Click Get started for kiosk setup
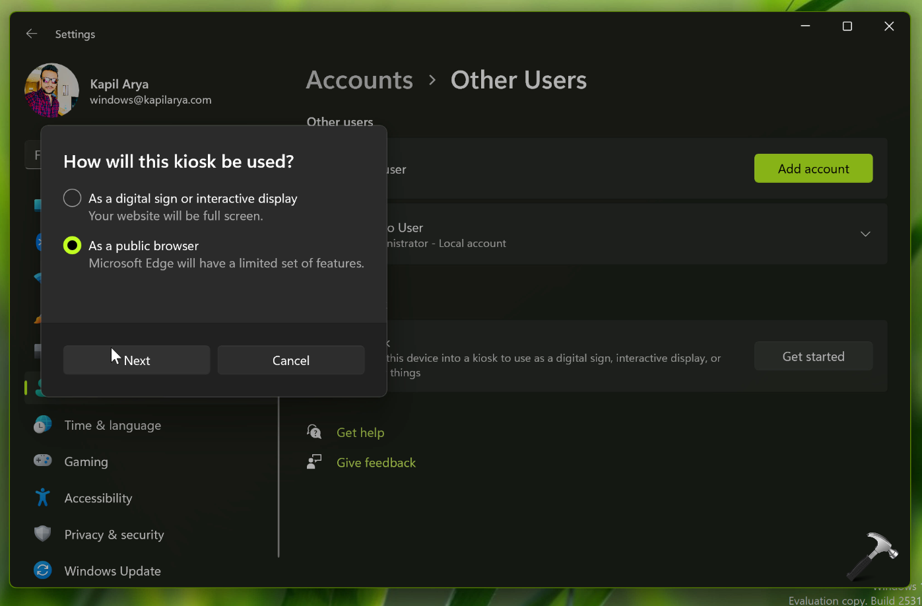The height and width of the screenshot is (606, 922). click(x=813, y=356)
